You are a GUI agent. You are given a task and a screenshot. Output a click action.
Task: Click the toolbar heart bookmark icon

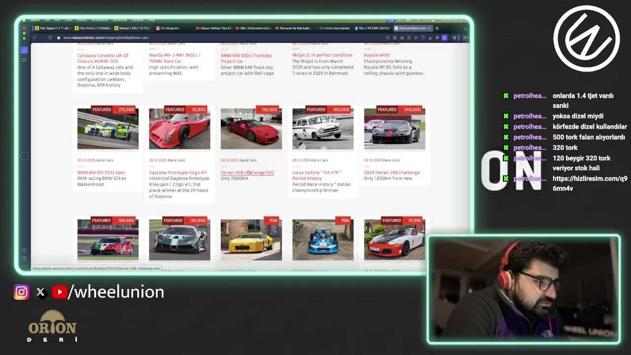tap(423, 37)
